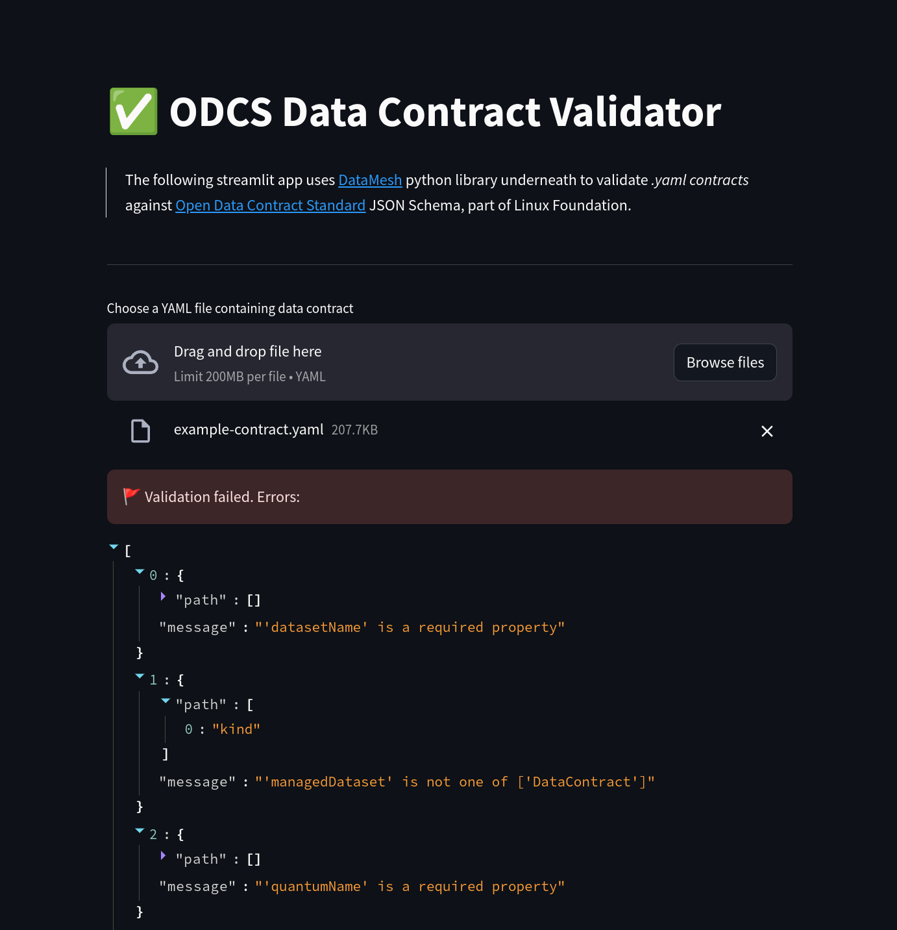Click the "kind" path value
The height and width of the screenshot is (930, 897).
pyautogui.click(x=236, y=729)
